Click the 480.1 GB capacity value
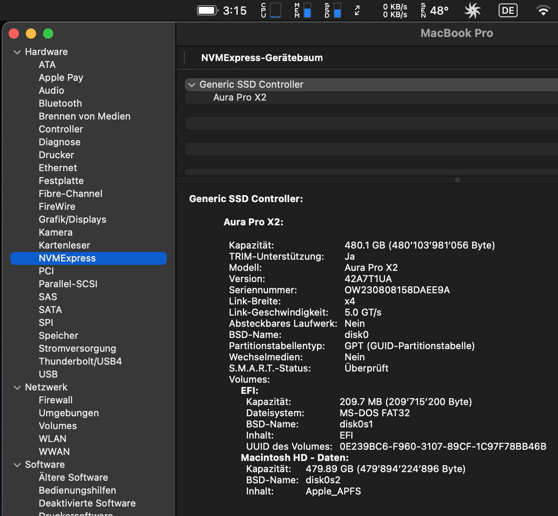The image size is (558, 516). 420,245
